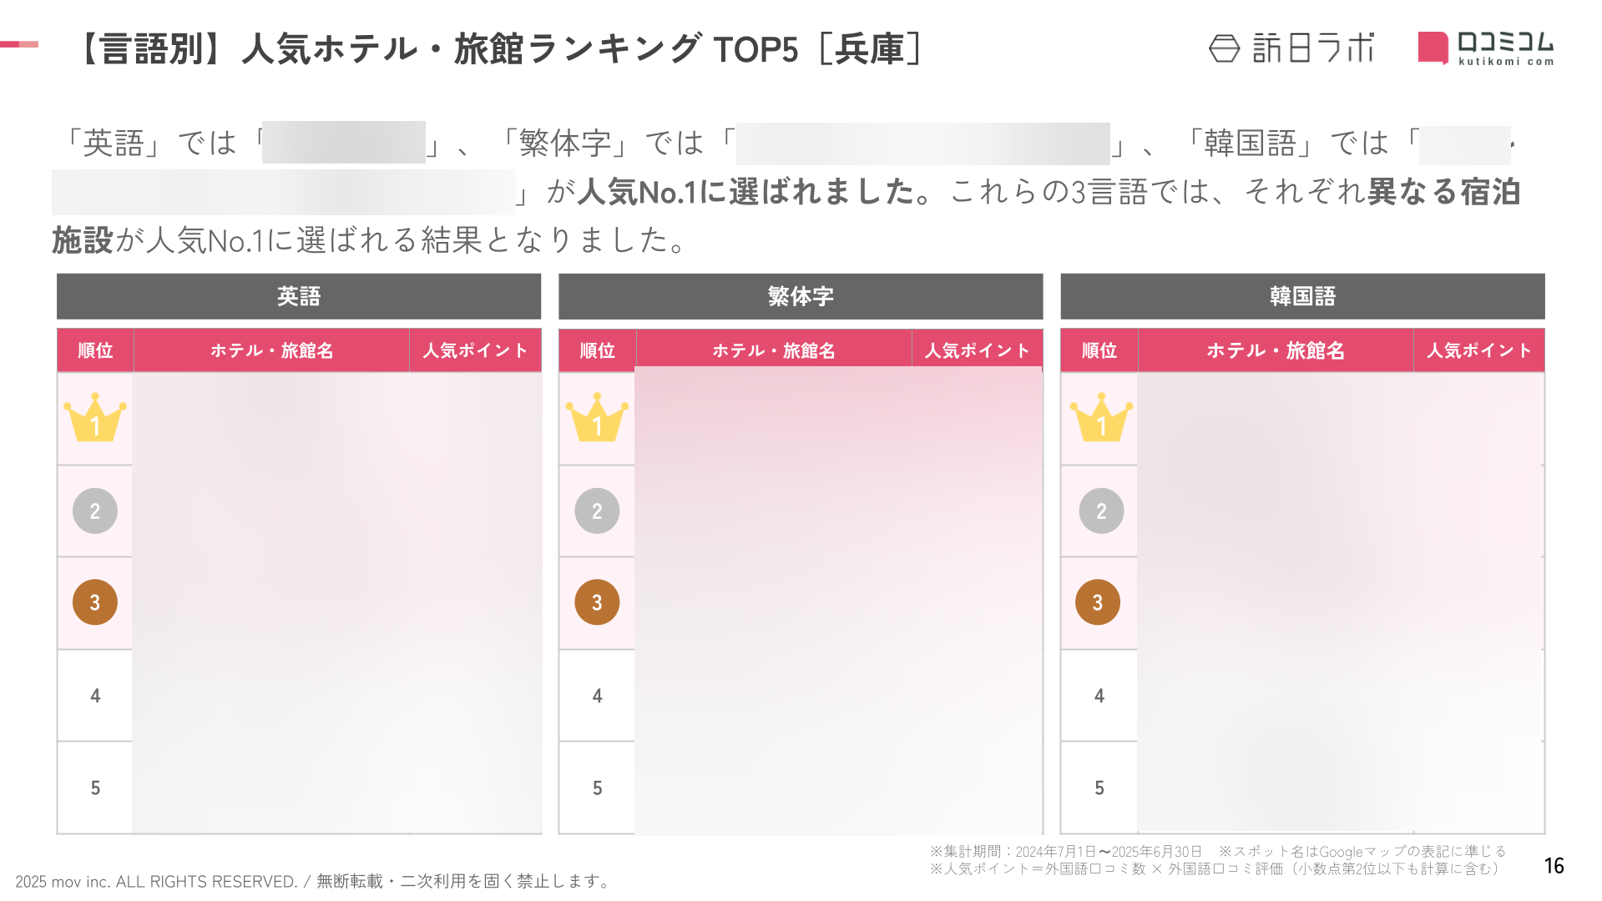Click bronze rank 3 badge in 英語 table
The height and width of the screenshot is (901, 1602).
(95, 602)
